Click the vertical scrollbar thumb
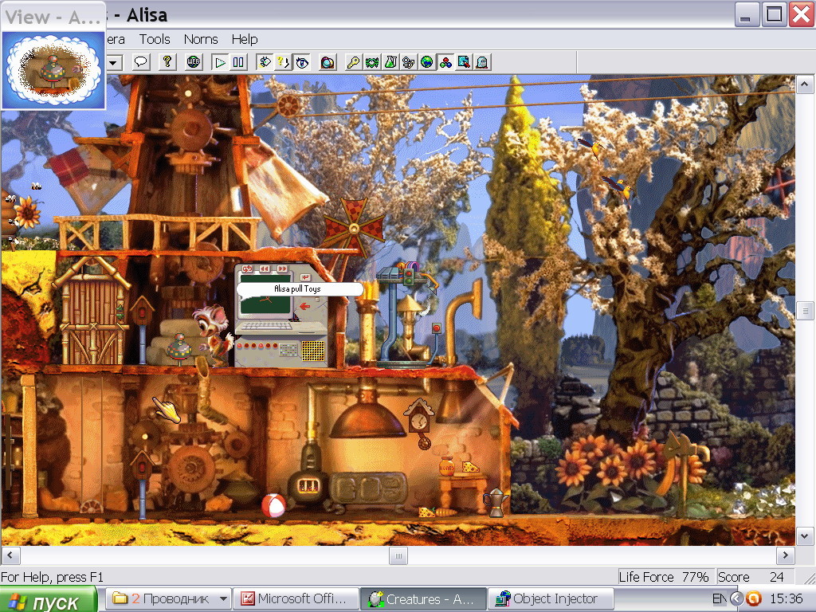The height and width of the screenshot is (612, 816). click(x=805, y=312)
